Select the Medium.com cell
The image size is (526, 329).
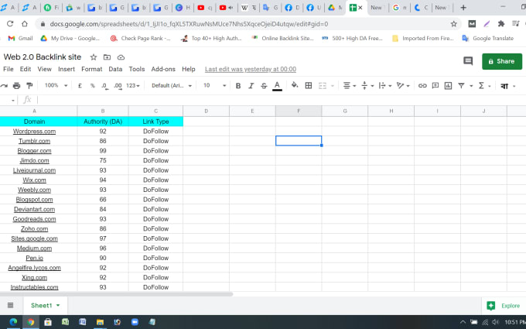[34, 248]
